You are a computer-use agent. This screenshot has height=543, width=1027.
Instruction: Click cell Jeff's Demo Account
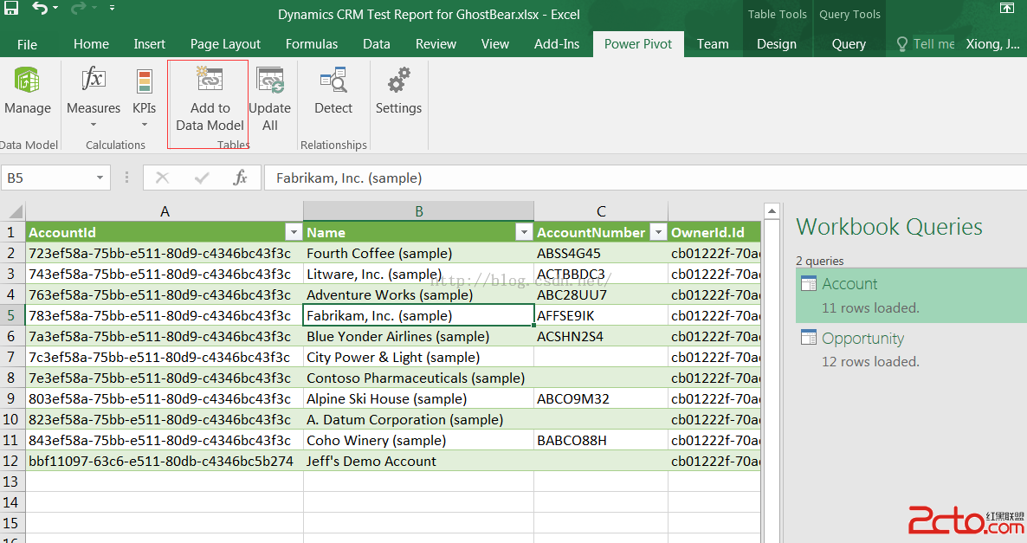[x=418, y=461]
